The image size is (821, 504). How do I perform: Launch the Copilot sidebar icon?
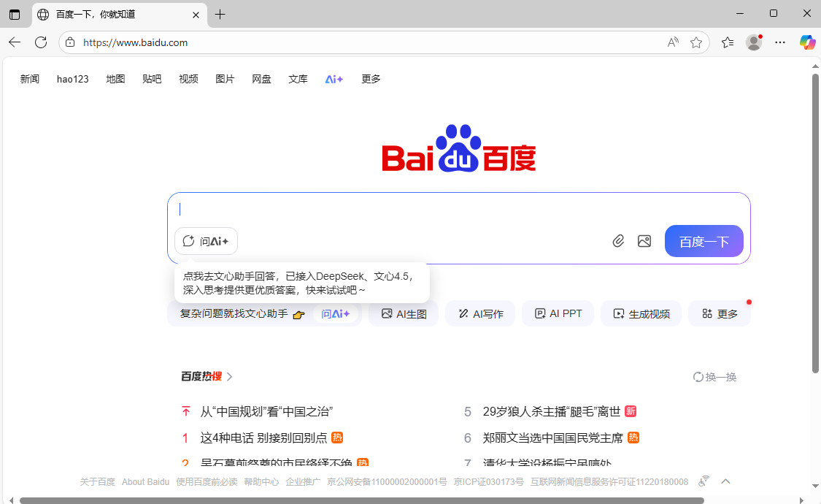pyautogui.click(x=807, y=42)
